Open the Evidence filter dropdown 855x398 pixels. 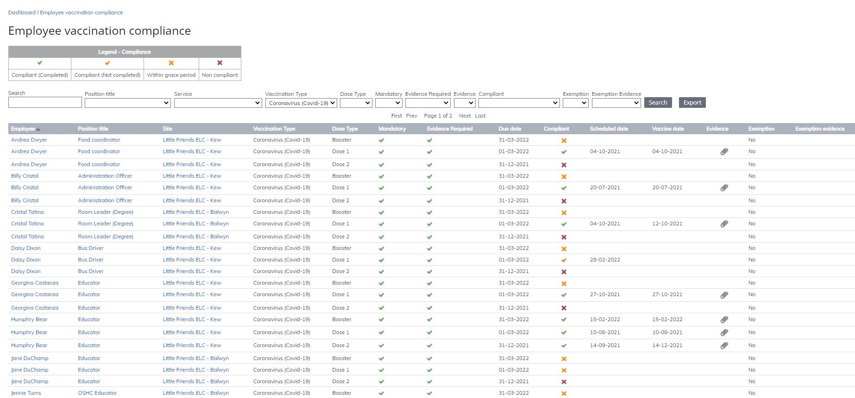pyautogui.click(x=465, y=103)
